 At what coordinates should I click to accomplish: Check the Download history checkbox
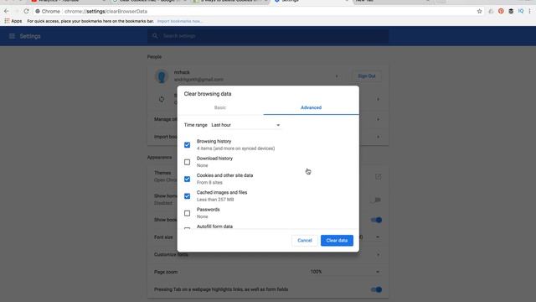pyautogui.click(x=187, y=162)
